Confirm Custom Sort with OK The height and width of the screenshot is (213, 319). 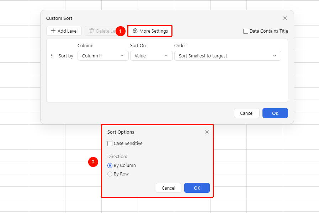pyautogui.click(x=275, y=113)
